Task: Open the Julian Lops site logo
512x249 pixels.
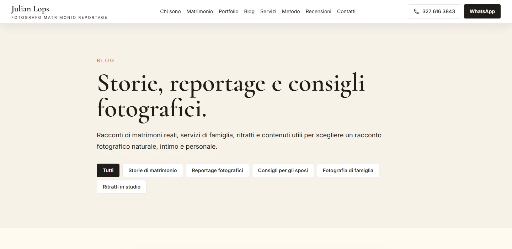Action: 59,12
